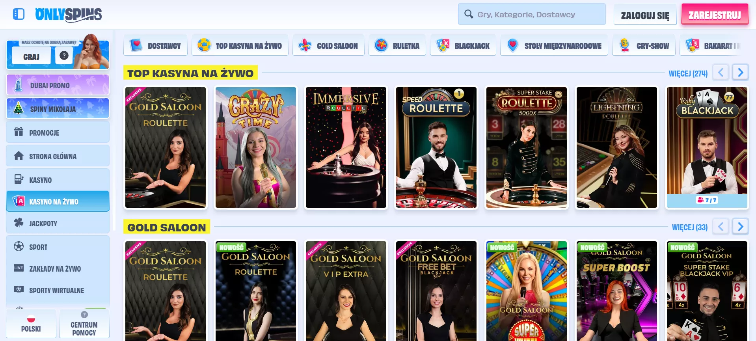Toggle the sidebar collapse icon
Image resolution: width=756 pixels, height=341 pixels.
(x=19, y=14)
